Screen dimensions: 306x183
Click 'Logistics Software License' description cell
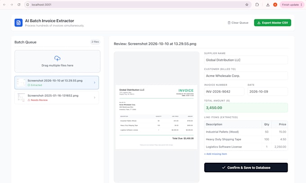(x=233, y=147)
